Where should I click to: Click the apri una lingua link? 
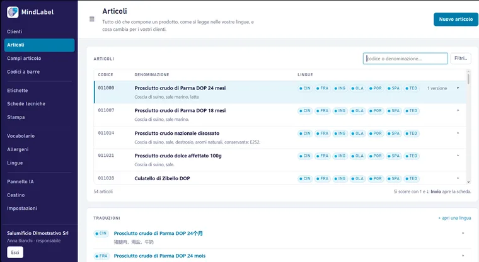[x=454, y=218]
